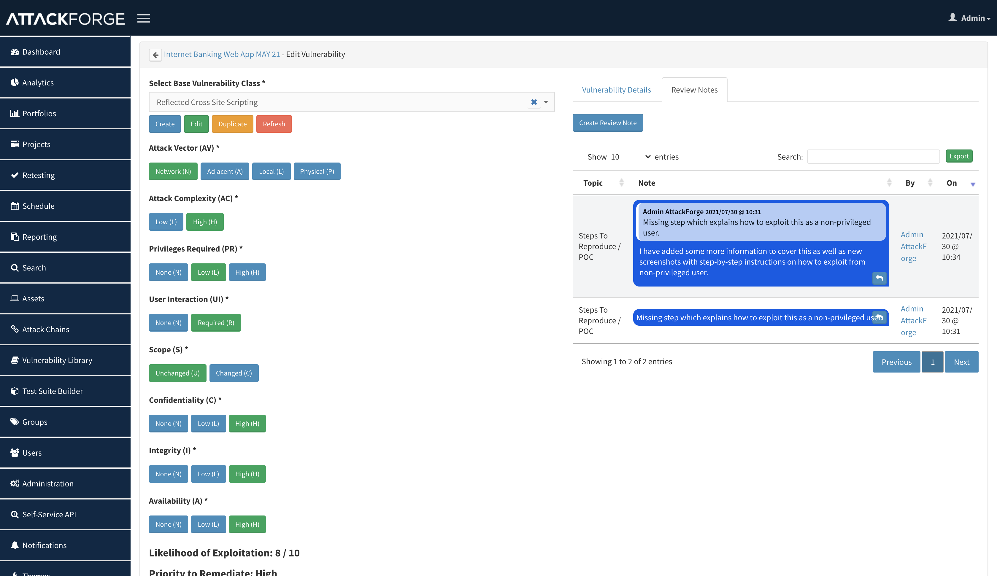Click the Test Suite Builder cube icon

15,391
